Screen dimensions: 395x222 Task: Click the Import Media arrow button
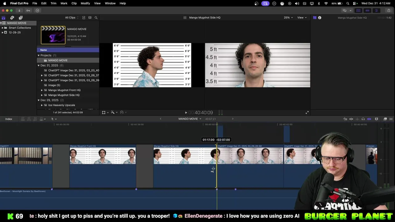(x=19, y=10)
